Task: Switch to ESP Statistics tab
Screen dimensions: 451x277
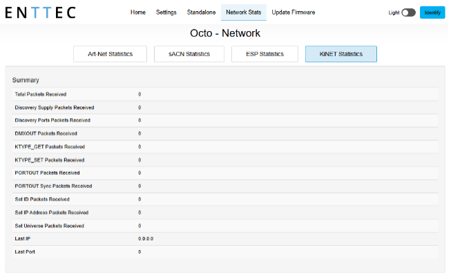Action: coord(265,54)
